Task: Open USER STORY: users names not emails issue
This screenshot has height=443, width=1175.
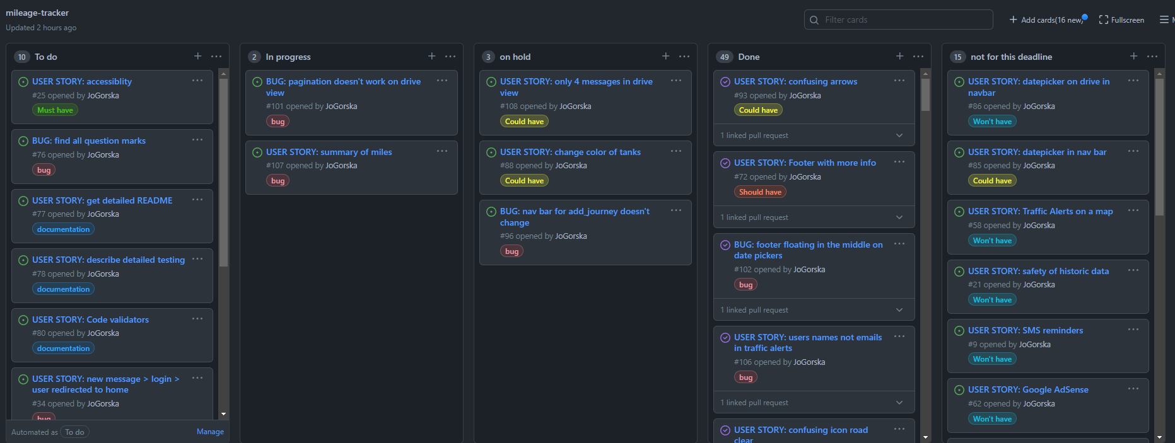Action: coord(808,343)
